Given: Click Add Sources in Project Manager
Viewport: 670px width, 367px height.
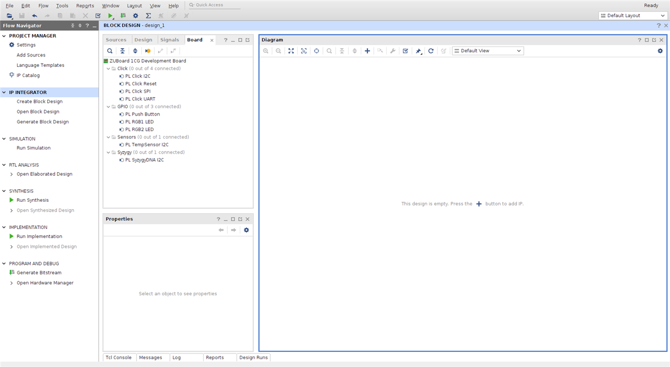Looking at the screenshot, I should pos(31,55).
